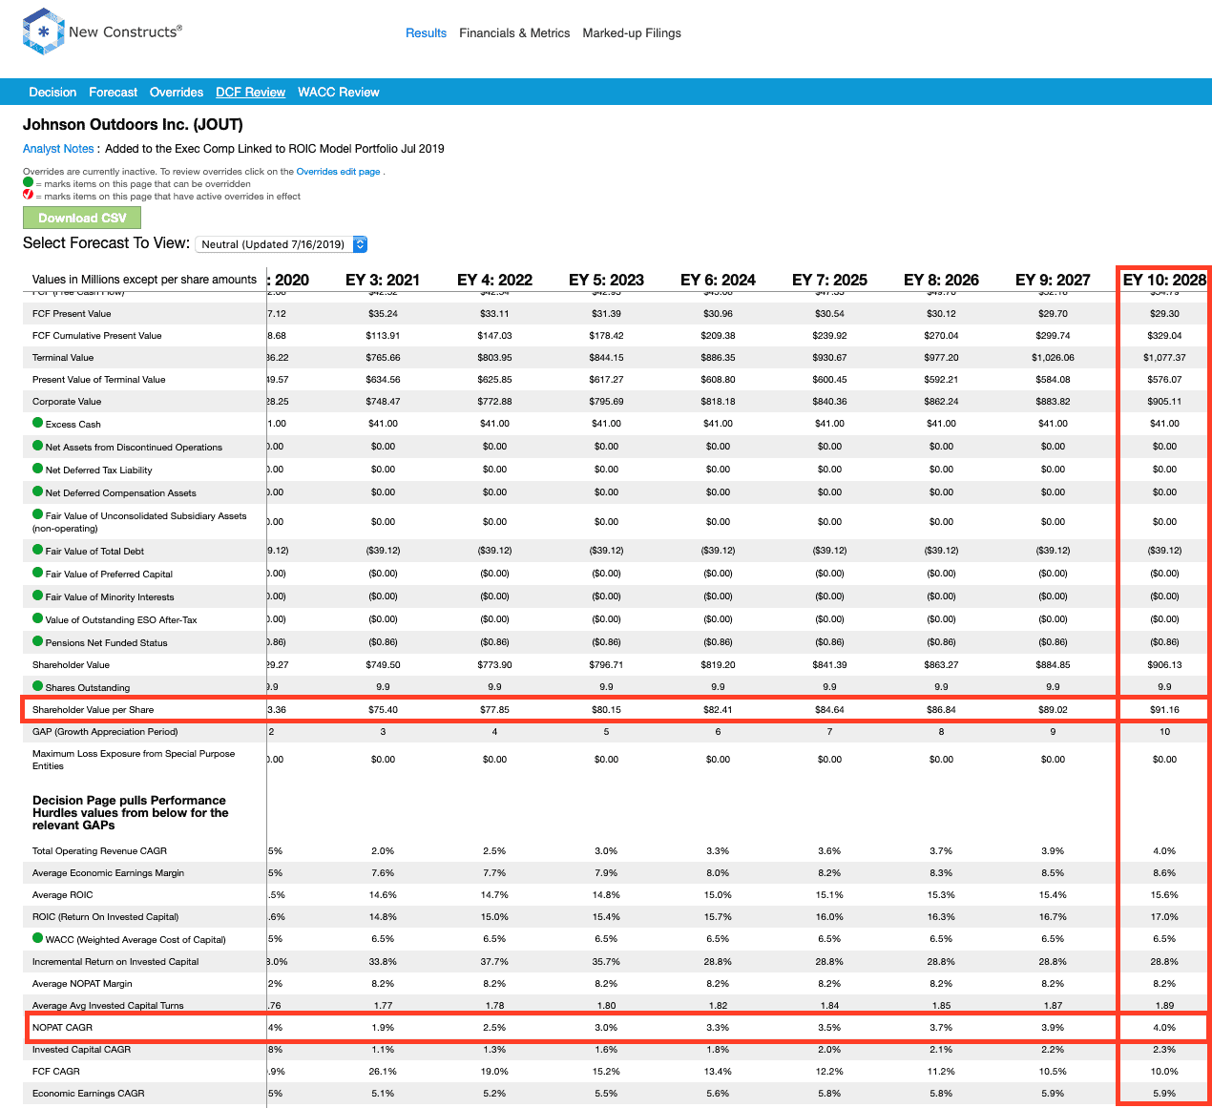Go to the WACC Review tab
Image resolution: width=1212 pixels, height=1108 pixels.
click(x=339, y=93)
